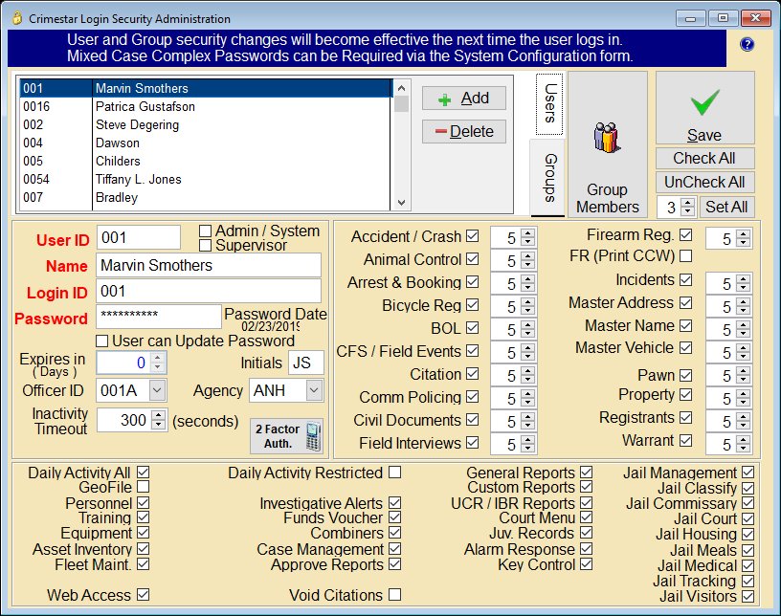Toggle the General Reports checkbox

(x=587, y=473)
